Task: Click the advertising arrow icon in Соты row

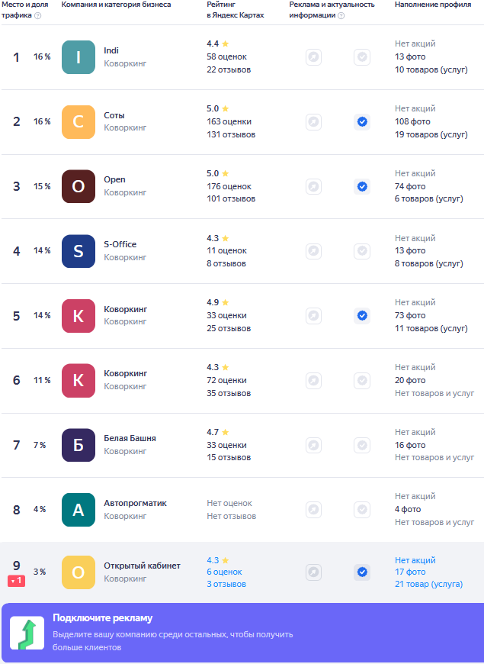Action: tap(313, 121)
